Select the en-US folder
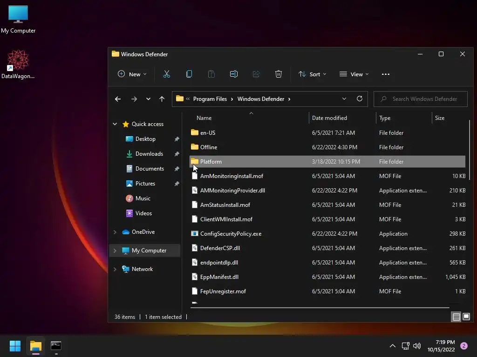The width and height of the screenshot is (477, 357). [x=327, y=132]
